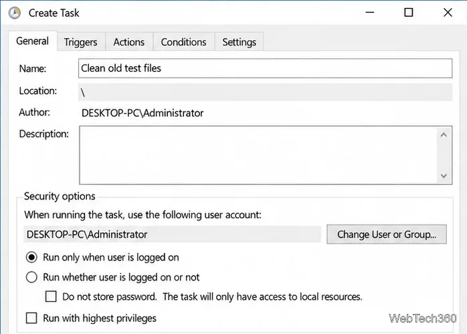Open the Triggers tab
467x334 pixels.
[81, 42]
